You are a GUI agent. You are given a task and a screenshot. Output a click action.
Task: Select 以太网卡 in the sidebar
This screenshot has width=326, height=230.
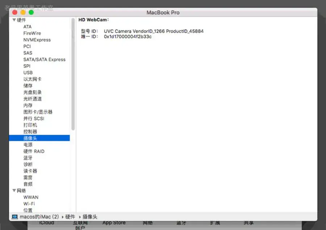[x=33, y=79]
